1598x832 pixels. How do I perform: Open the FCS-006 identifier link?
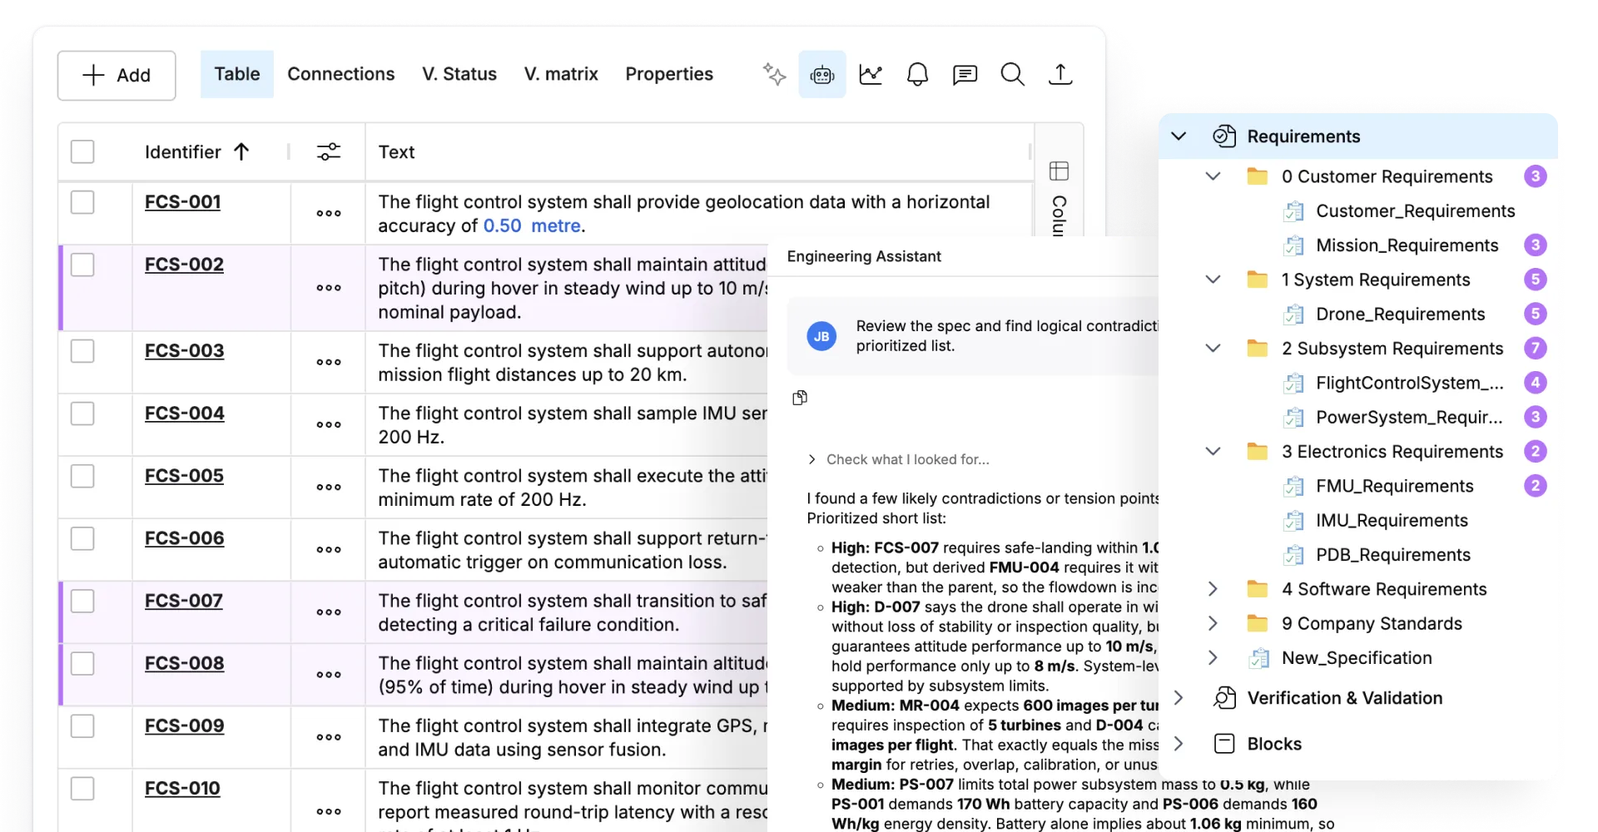point(184,538)
